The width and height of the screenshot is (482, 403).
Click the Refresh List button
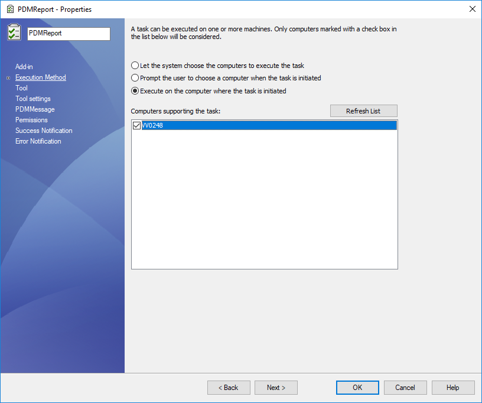[x=363, y=111]
